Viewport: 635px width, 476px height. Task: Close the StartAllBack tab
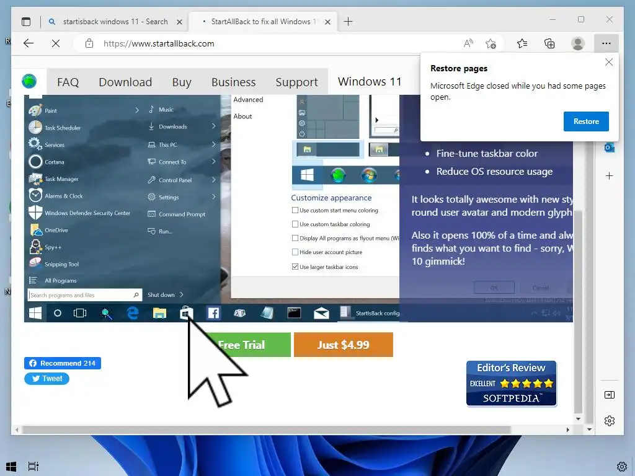(x=327, y=22)
